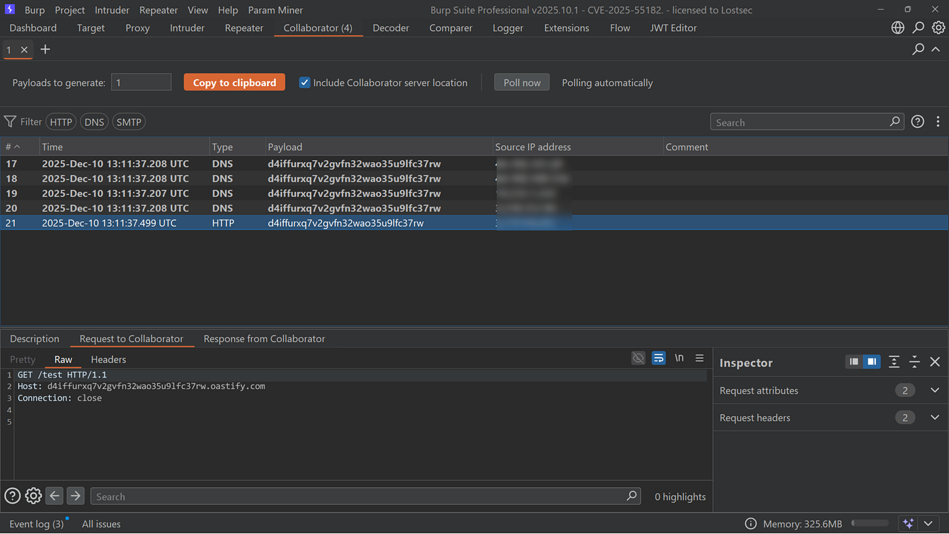The height and width of the screenshot is (534, 949).
Task: Click the magnifier icon beside the globe icon
Action: [x=918, y=28]
